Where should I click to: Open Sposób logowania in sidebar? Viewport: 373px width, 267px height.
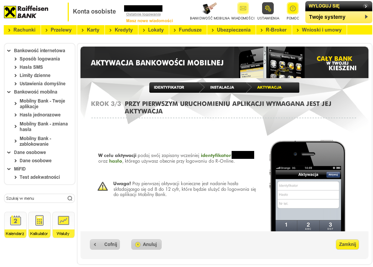click(39, 59)
